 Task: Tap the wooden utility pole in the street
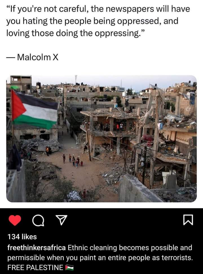click(x=88, y=141)
